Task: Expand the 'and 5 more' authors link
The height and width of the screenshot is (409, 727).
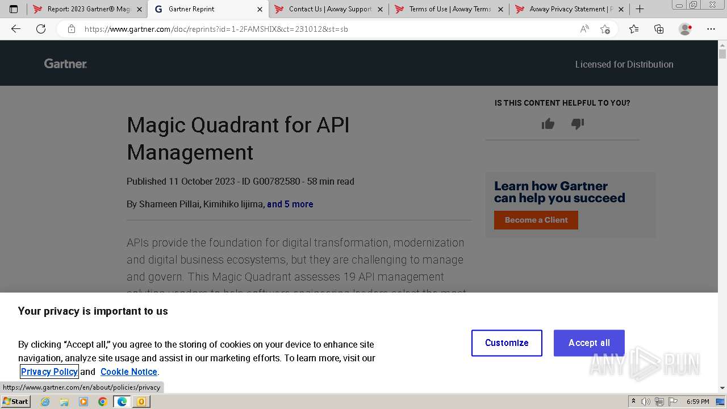Action: pyautogui.click(x=290, y=204)
